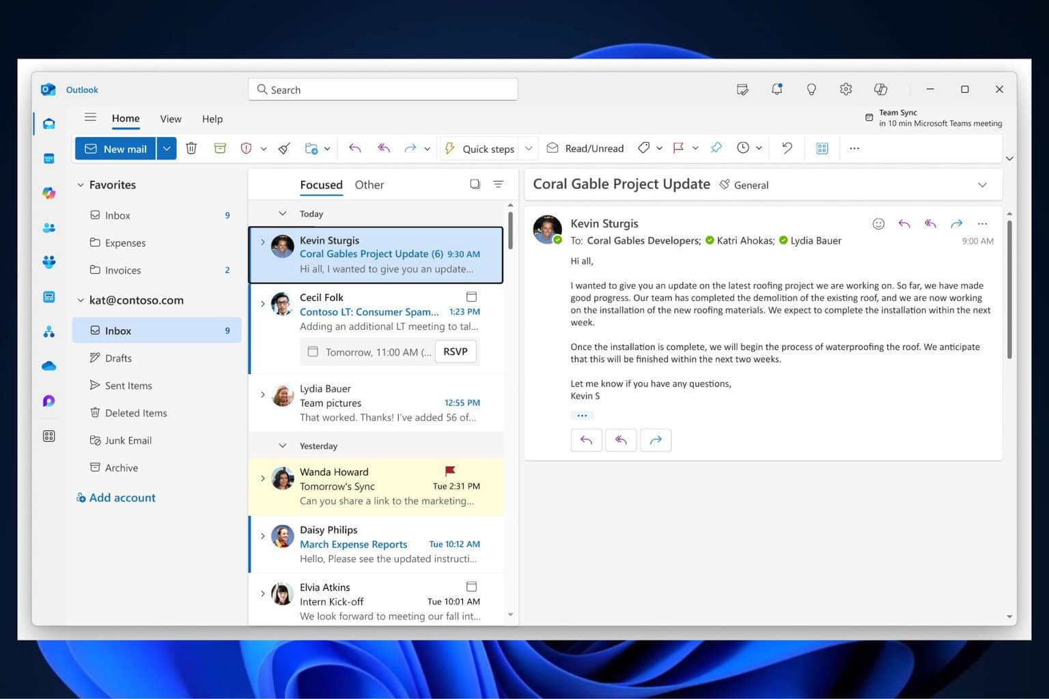Image resolution: width=1049 pixels, height=699 pixels.
Task: Open OneDrive cloud icon in left rail
Action: coord(48,367)
